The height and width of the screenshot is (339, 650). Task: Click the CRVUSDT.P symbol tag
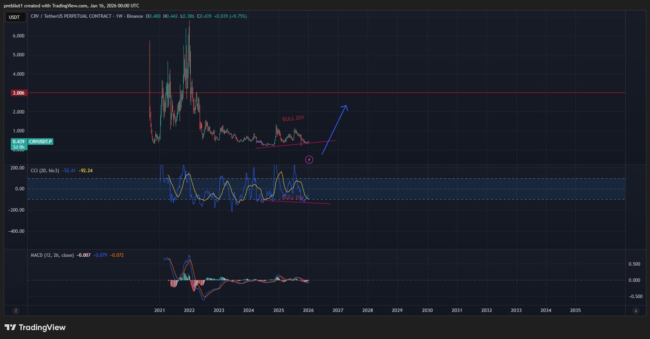[x=41, y=141]
